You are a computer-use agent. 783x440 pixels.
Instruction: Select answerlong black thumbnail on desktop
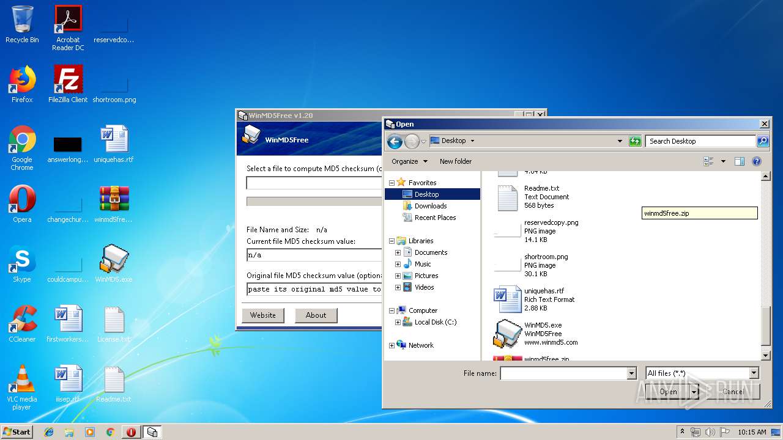point(68,148)
